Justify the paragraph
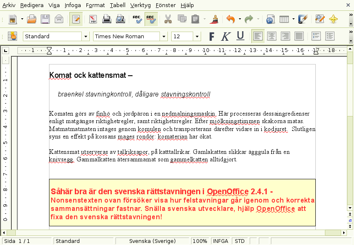Image resolution: width=354 pixels, height=245 pixels. pos(299,36)
